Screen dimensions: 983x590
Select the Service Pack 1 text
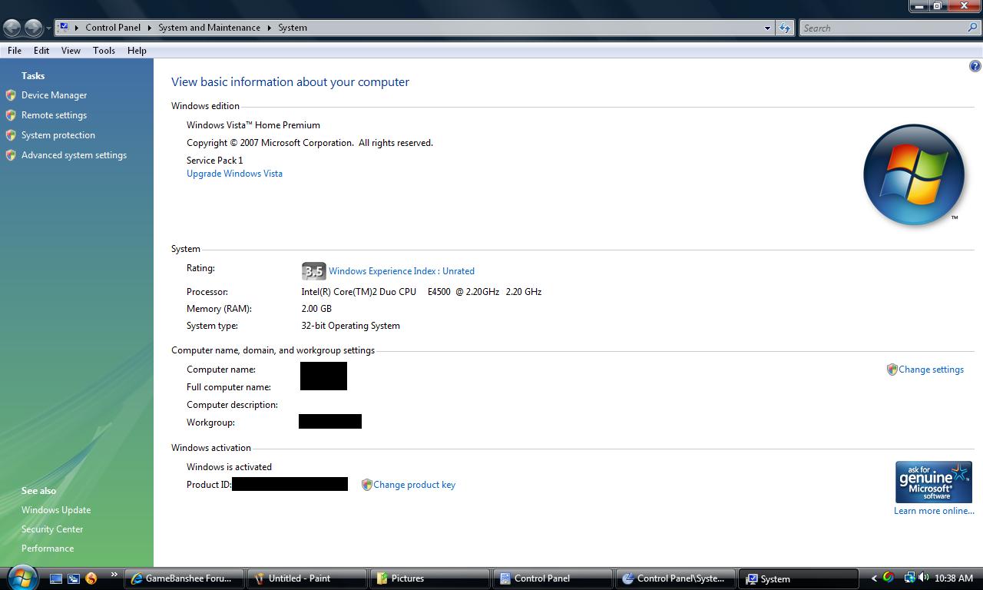(x=214, y=161)
